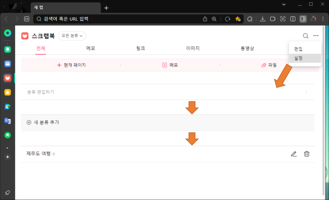Image resolution: width=329 pixels, height=200 pixels.
Task: Expand the 분류 편집하기 row chevron
Action: tap(306, 92)
